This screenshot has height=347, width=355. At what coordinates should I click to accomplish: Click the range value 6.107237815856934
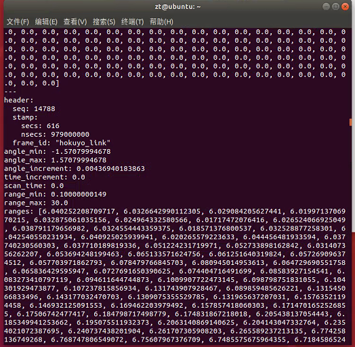[100, 289]
